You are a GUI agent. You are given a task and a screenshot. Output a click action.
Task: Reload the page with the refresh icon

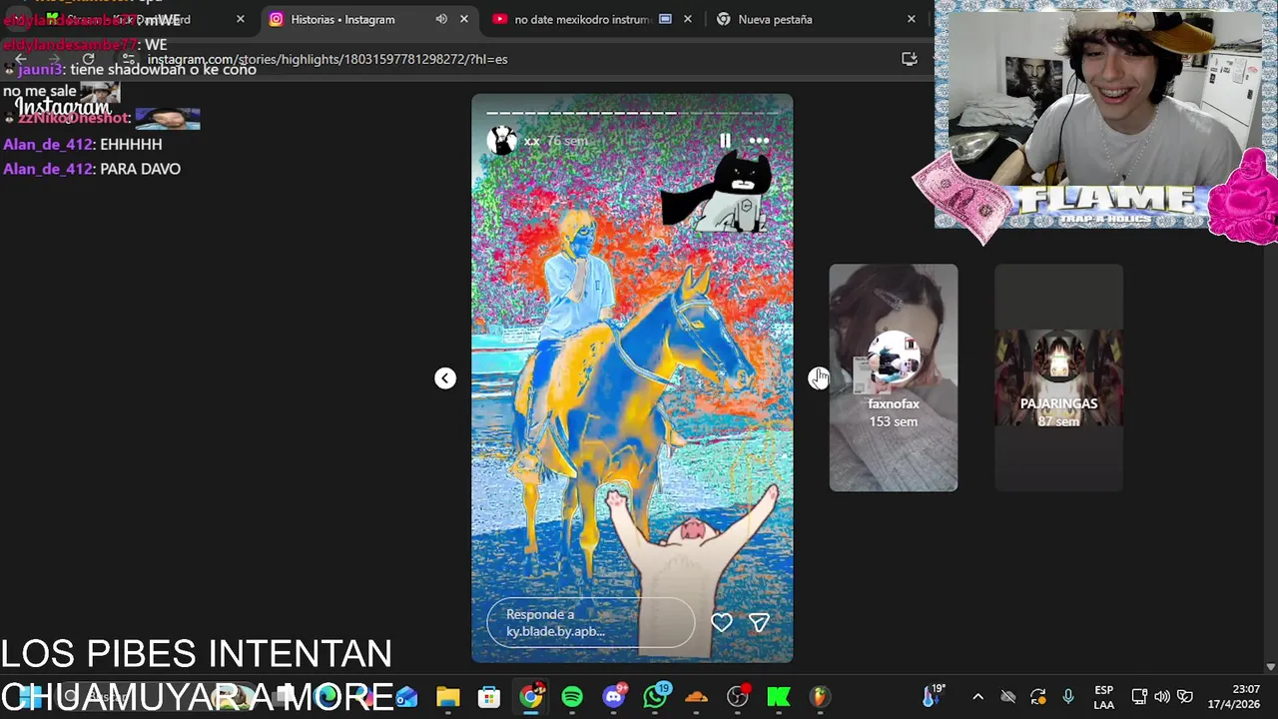tap(88, 59)
